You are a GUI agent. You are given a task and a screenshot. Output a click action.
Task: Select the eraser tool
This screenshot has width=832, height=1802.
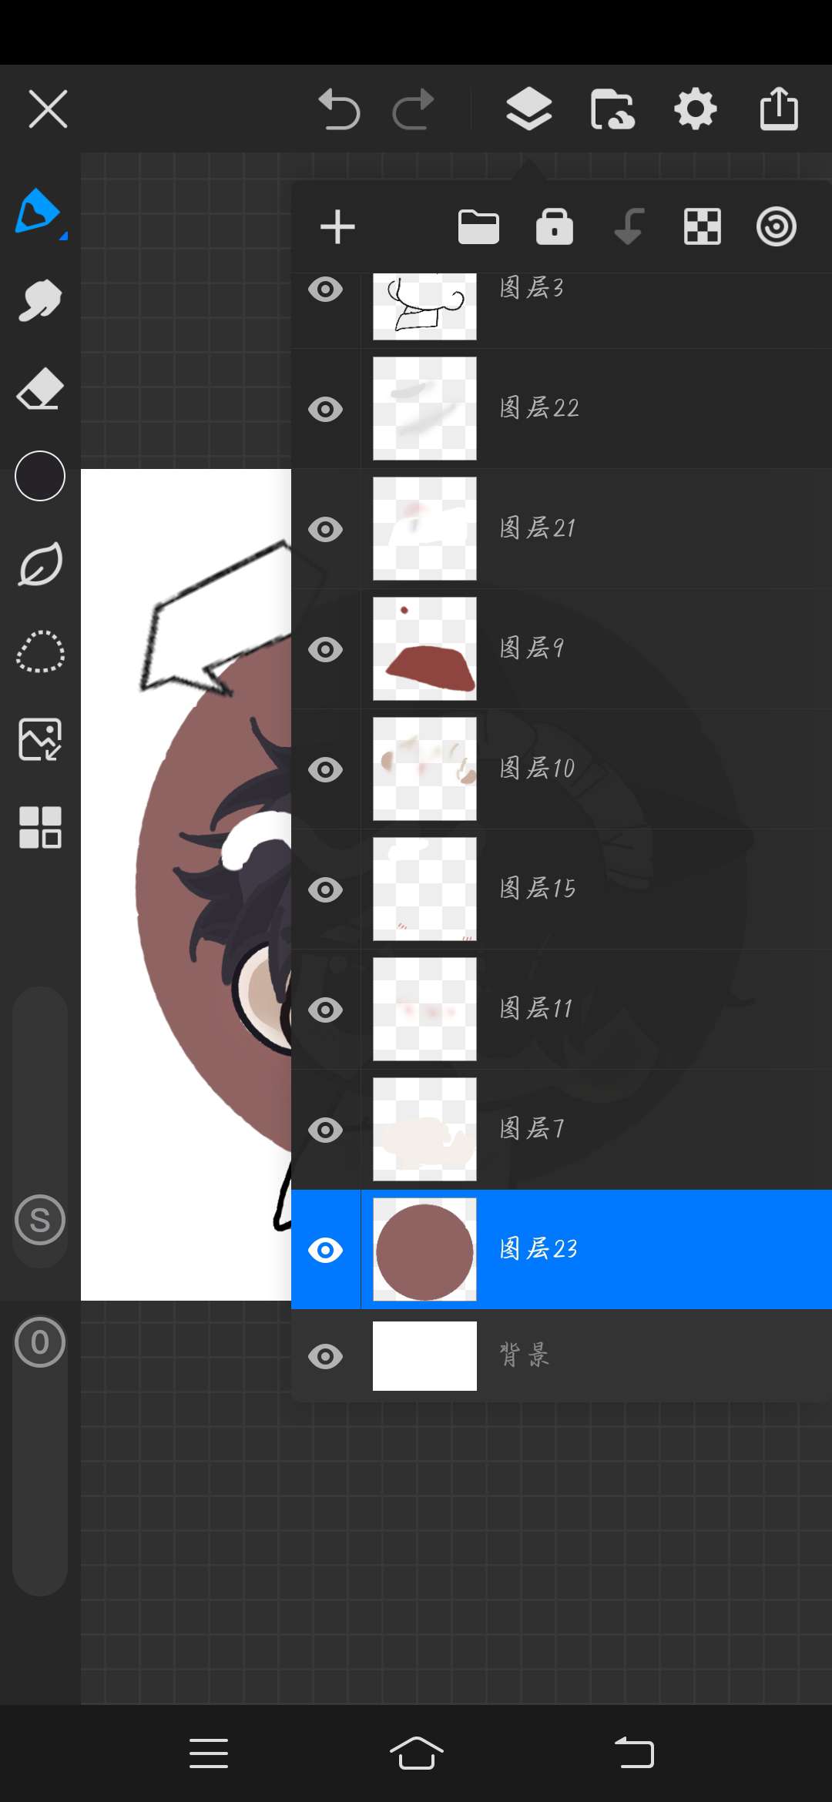coord(40,389)
